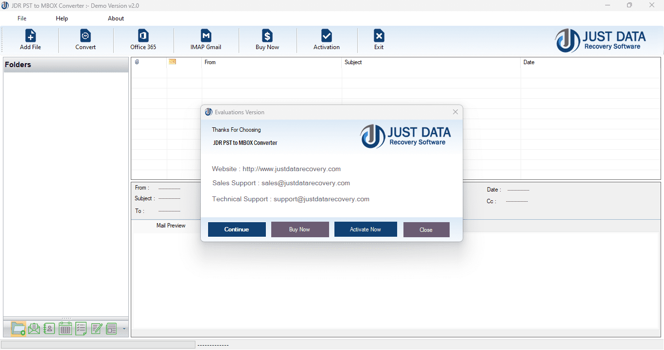This screenshot has height=350, width=664.
Task: Open the Notes view icon
Action: click(x=96, y=329)
